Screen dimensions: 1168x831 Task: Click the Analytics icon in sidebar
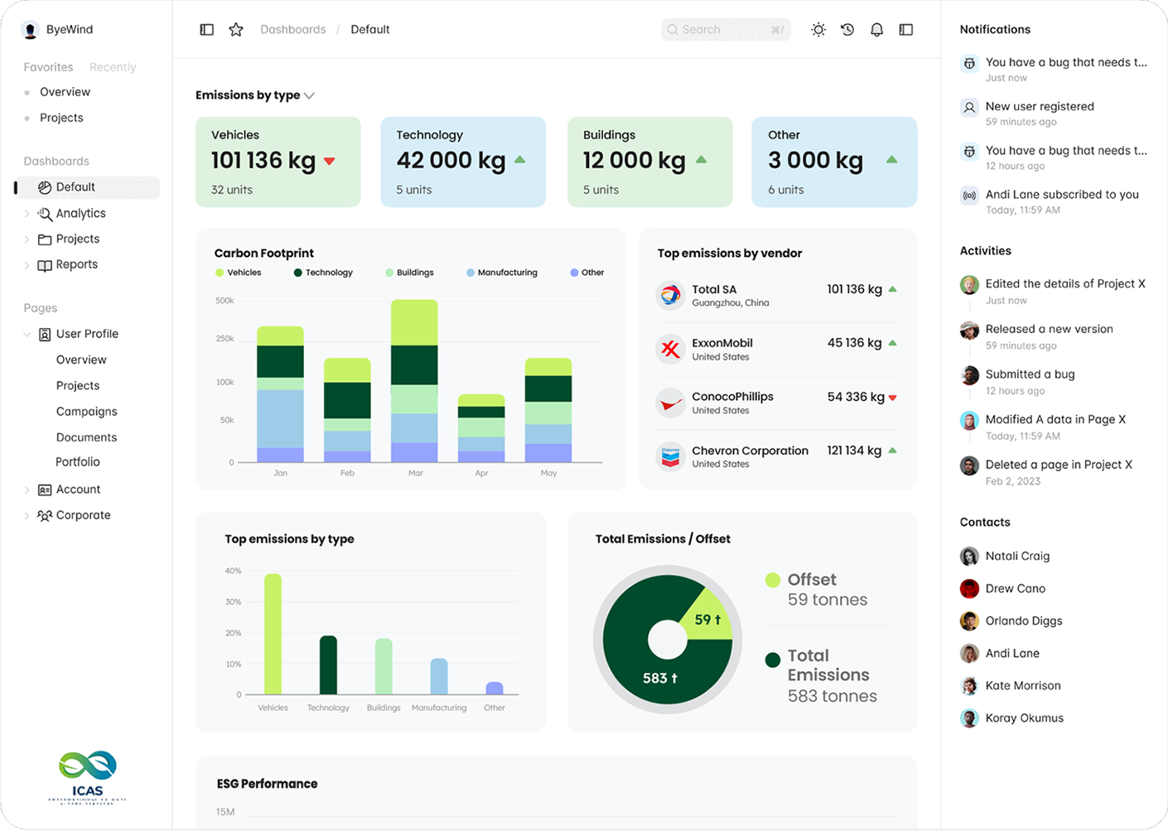[45, 214]
